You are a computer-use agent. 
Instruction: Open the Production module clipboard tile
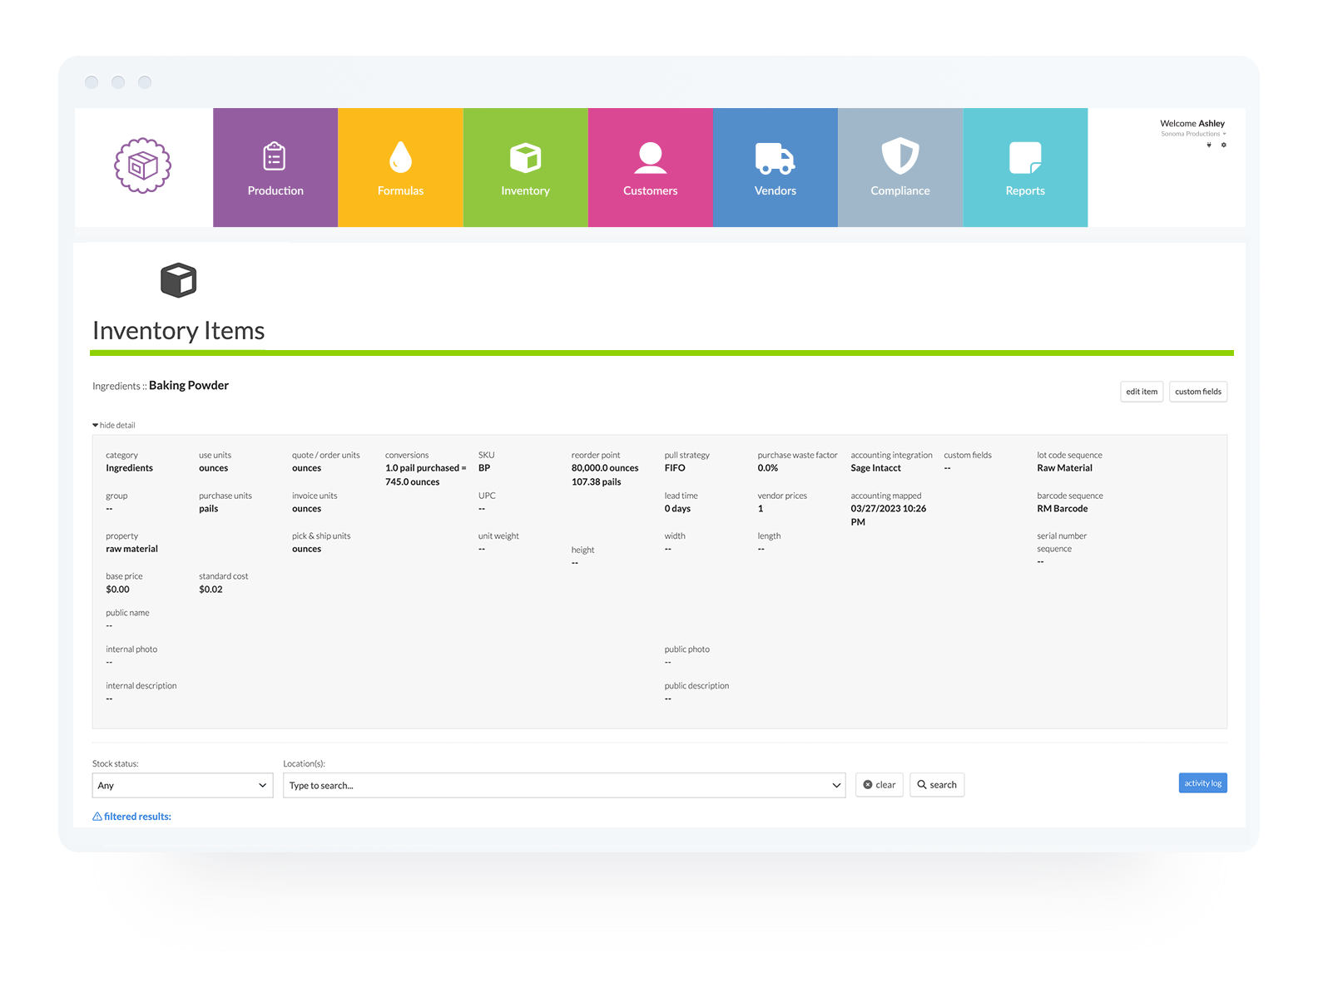275,168
